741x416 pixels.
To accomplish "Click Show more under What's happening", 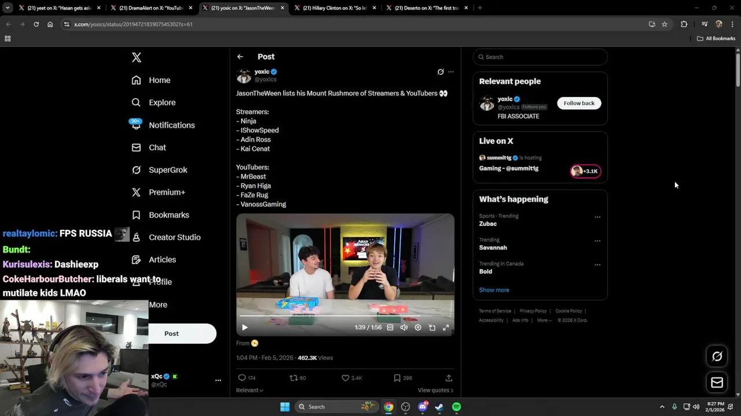I will click(494, 290).
